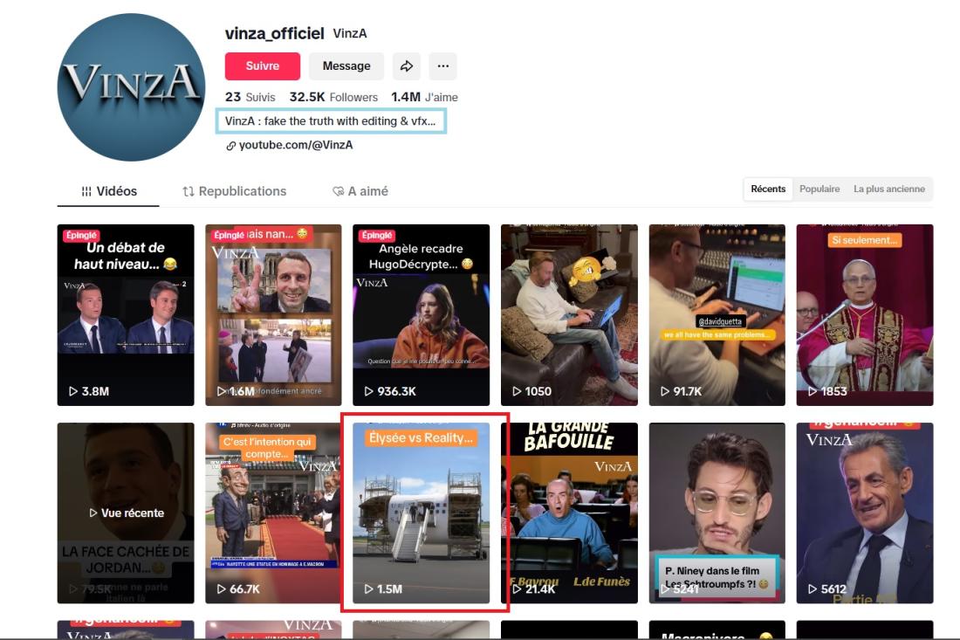Switch to the A aimé tab
This screenshot has height=640, width=960.
[x=360, y=192]
